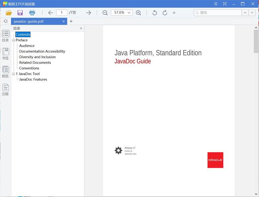This screenshot has width=259, height=197.
Task: Find previous search result with up arrow
Action: click(245, 13)
